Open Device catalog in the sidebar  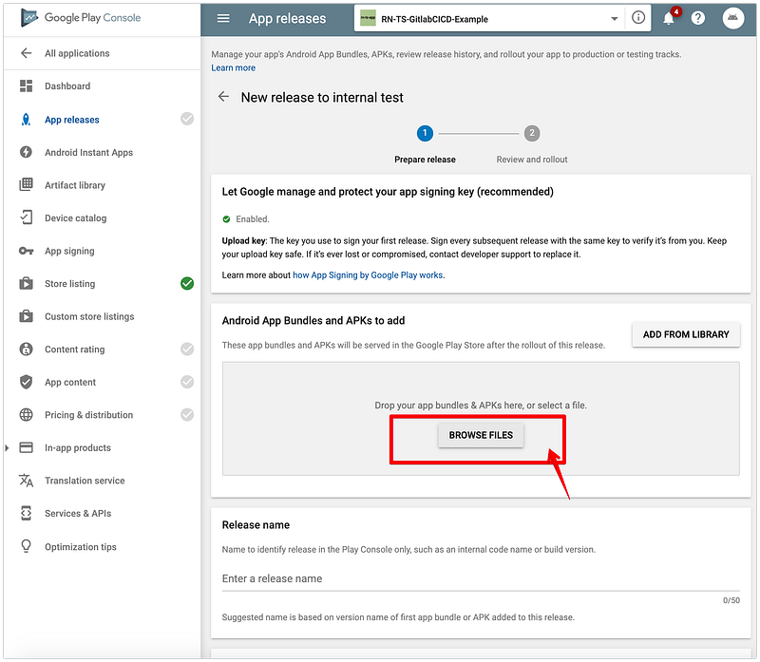click(75, 218)
